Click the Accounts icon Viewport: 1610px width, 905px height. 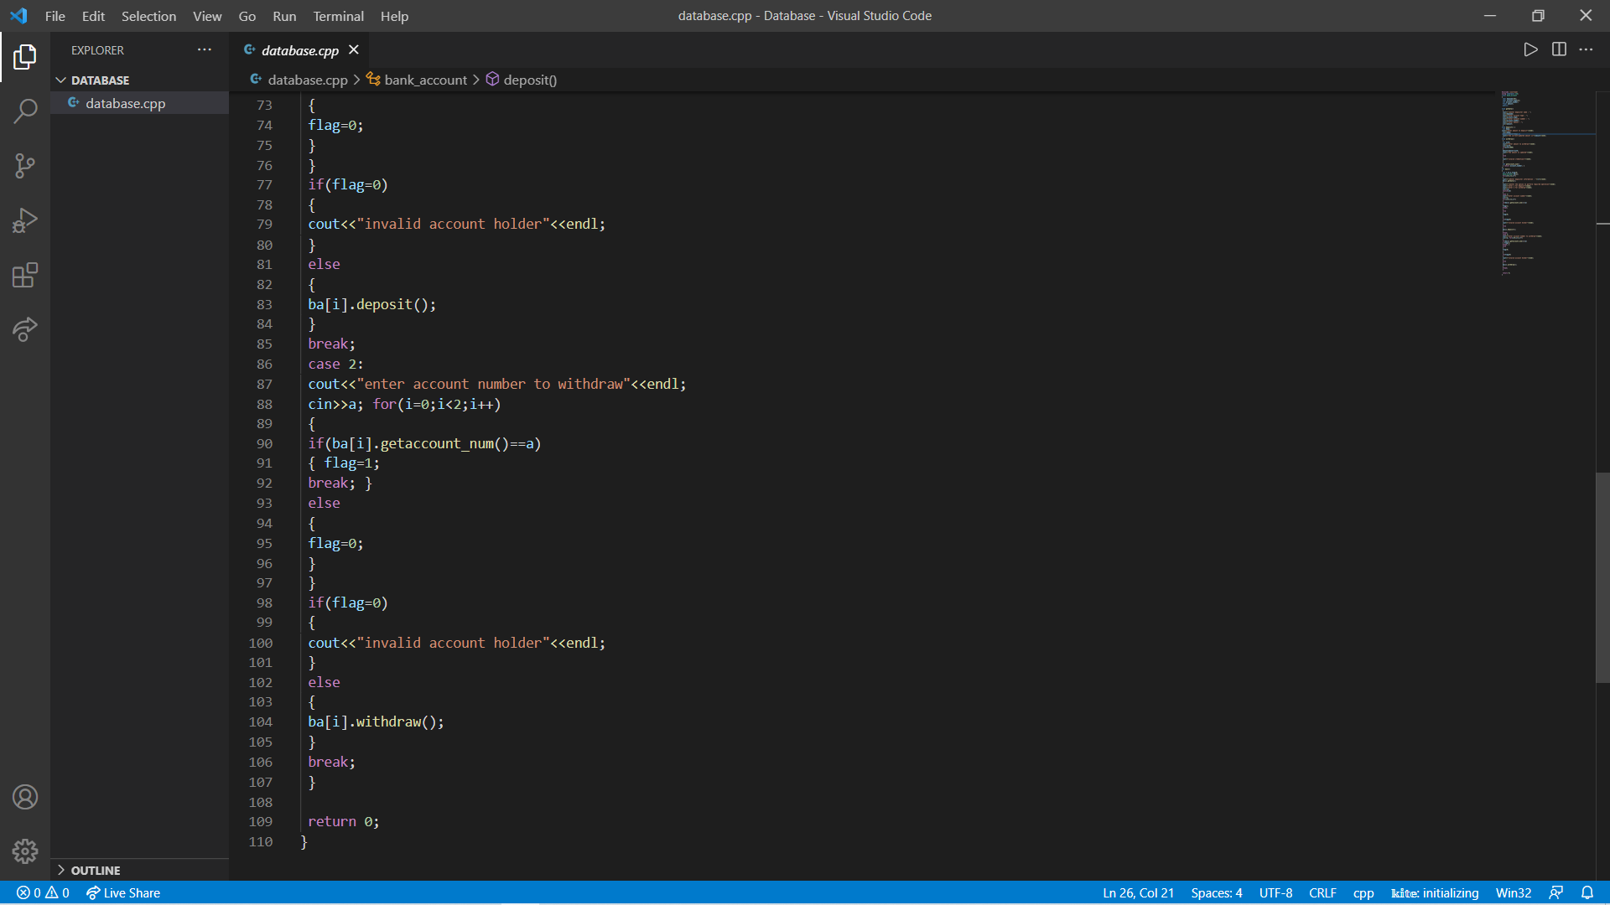click(x=25, y=797)
